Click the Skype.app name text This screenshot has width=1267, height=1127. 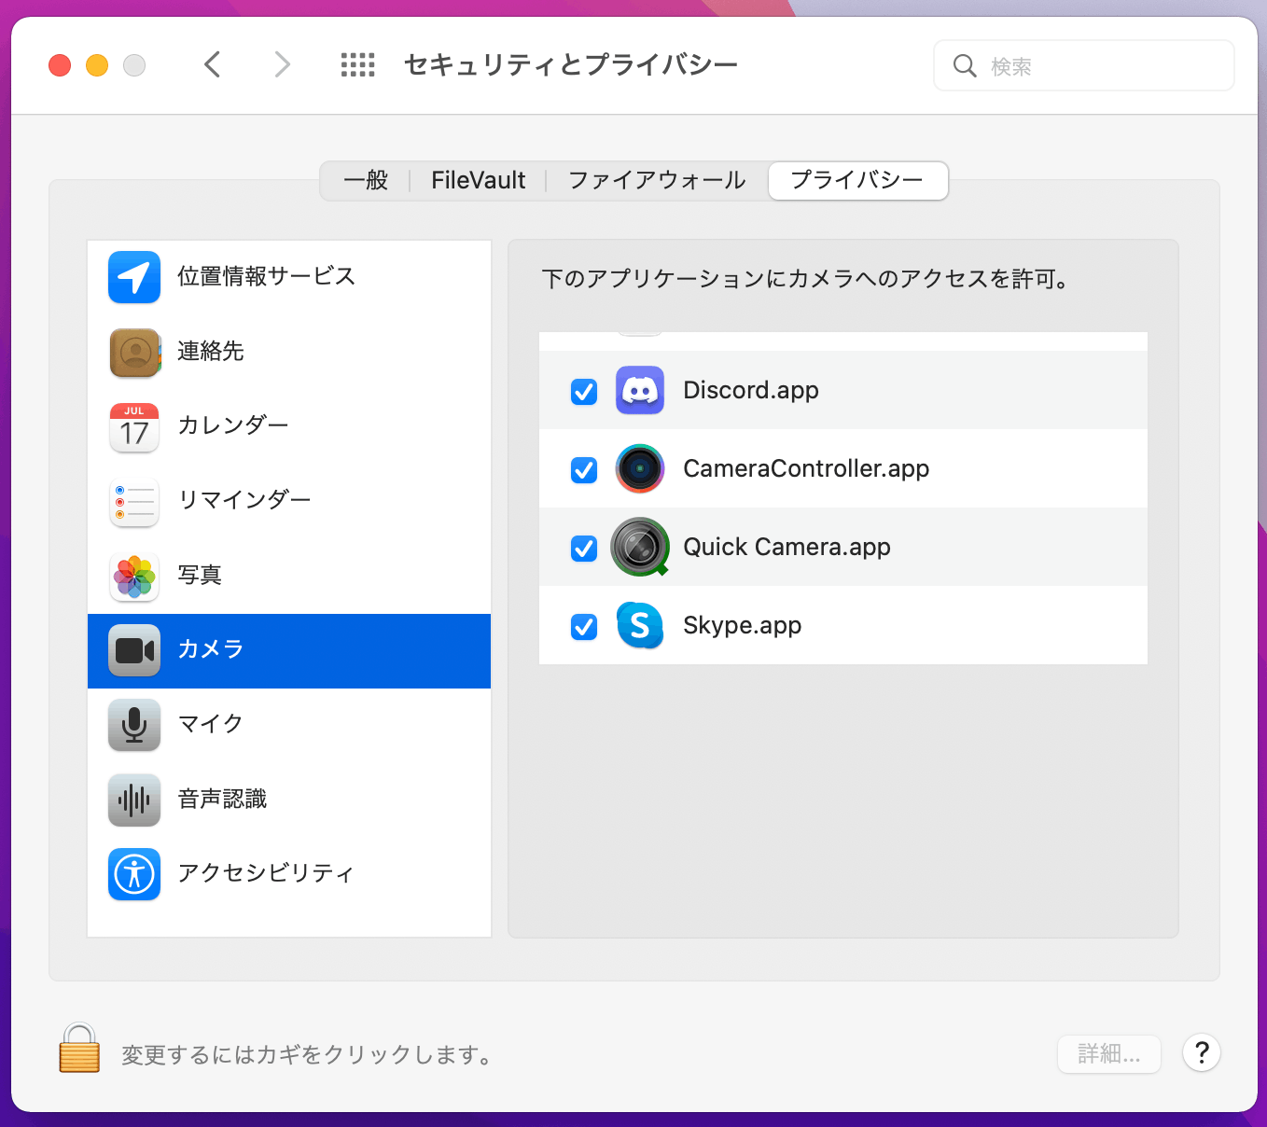[742, 625]
